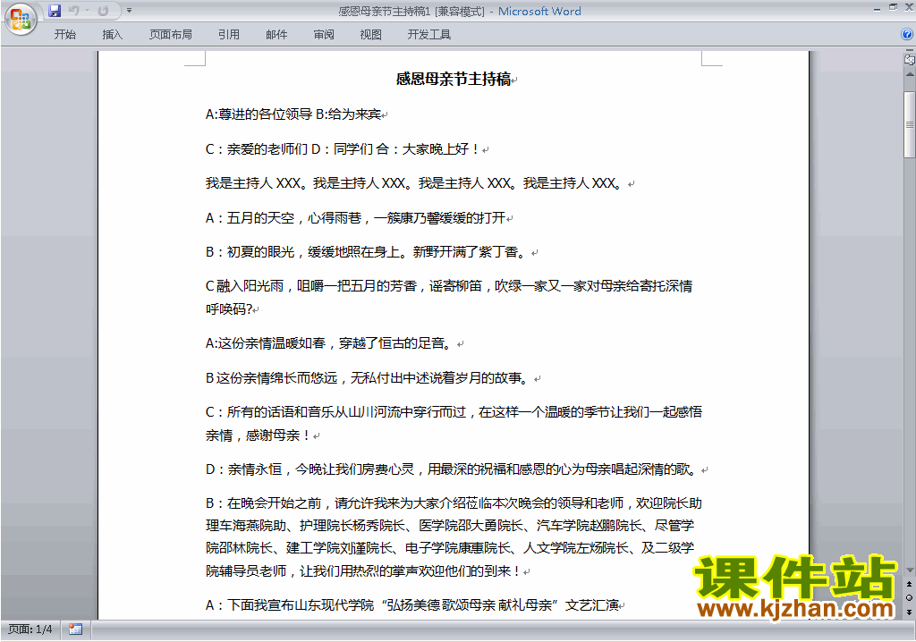This screenshot has width=916, height=642.
Task: Click the line A：五月的天空，心得雨巷
Action: tap(355, 218)
